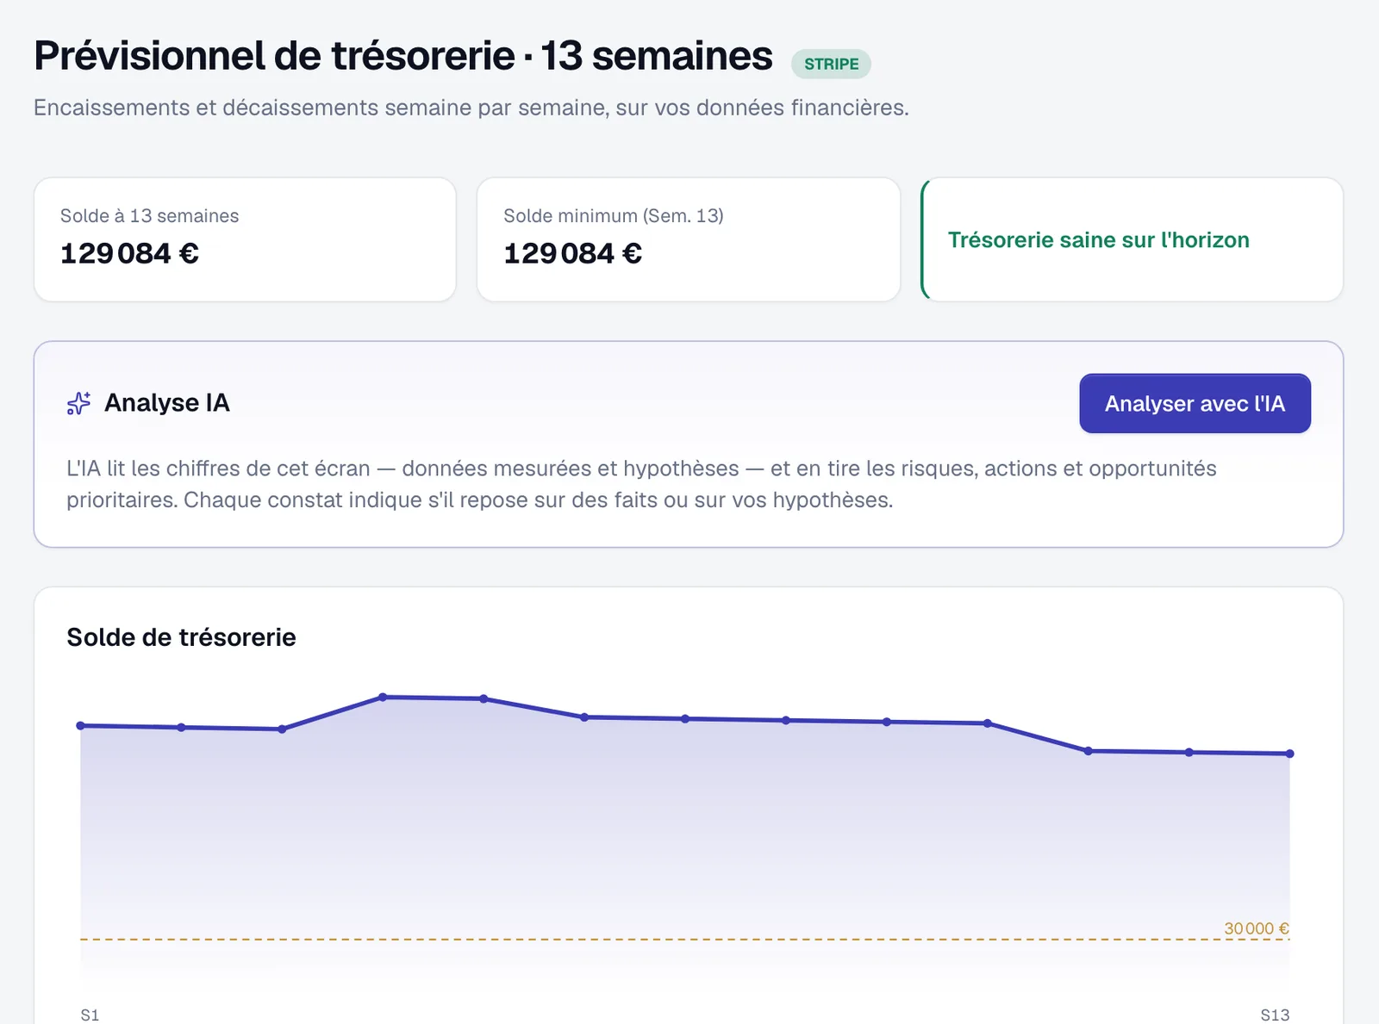
Task: Click the Encaissements et décaissements subtitle
Action: pyautogui.click(x=471, y=108)
